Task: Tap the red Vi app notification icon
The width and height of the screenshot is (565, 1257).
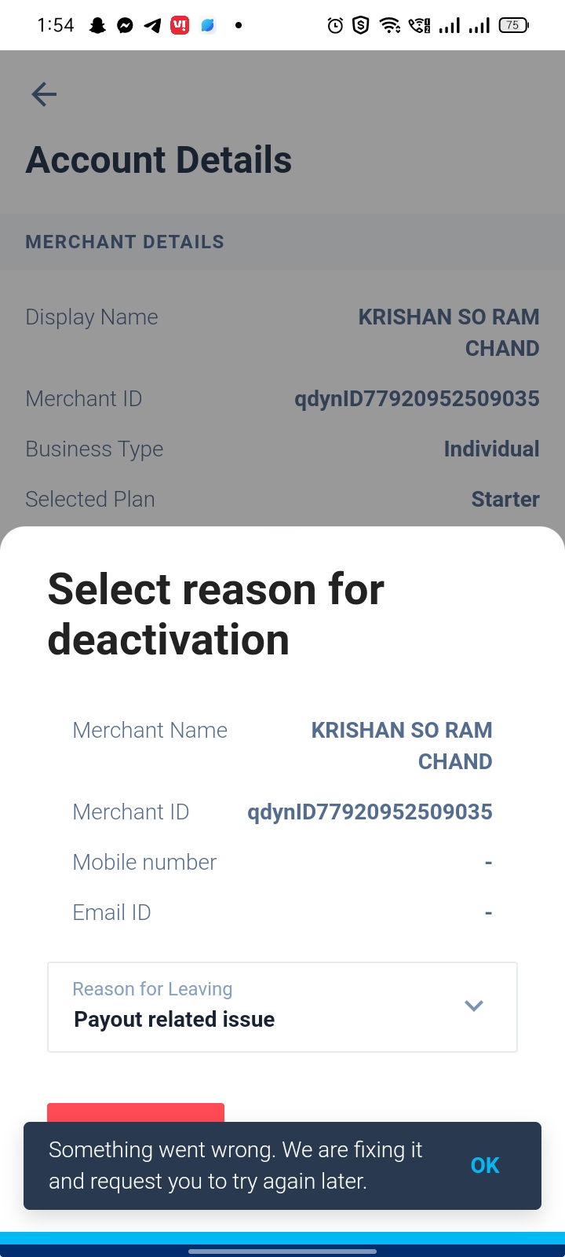Action: point(180,26)
